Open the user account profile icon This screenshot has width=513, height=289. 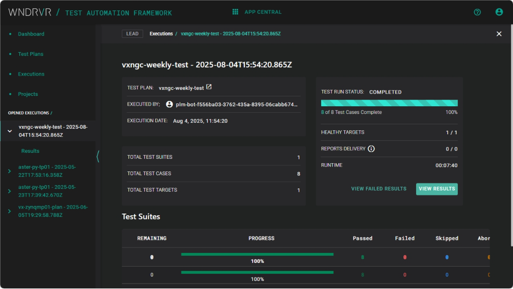click(499, 12)
